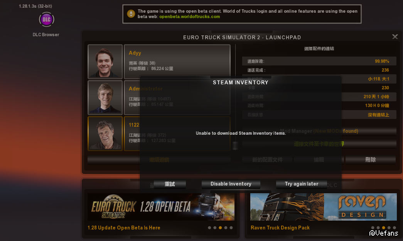Click Disable Inventory button
403x241 pixels.
tap(231, 184)
